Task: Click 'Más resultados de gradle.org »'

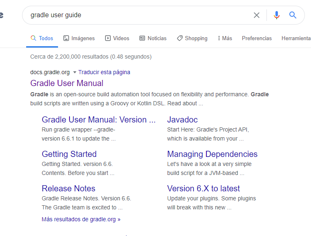Action: [81, 219]
